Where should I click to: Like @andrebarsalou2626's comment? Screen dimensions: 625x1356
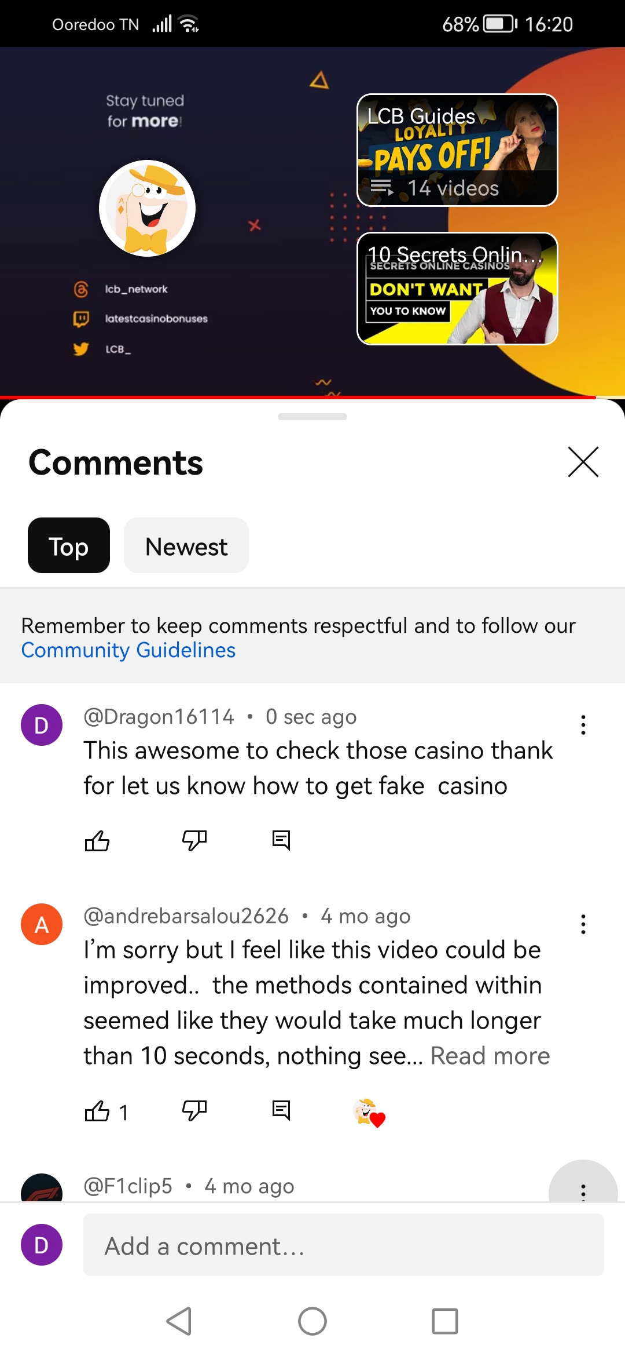pyautogui.click(x=97, y=1111)
